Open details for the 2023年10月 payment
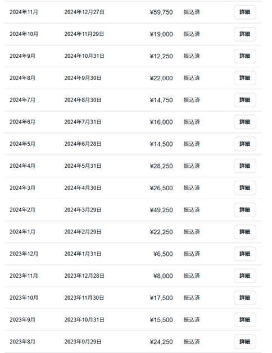Image resolution: width=272 pixels, height=353 pixels. click(x=244, y=297)
